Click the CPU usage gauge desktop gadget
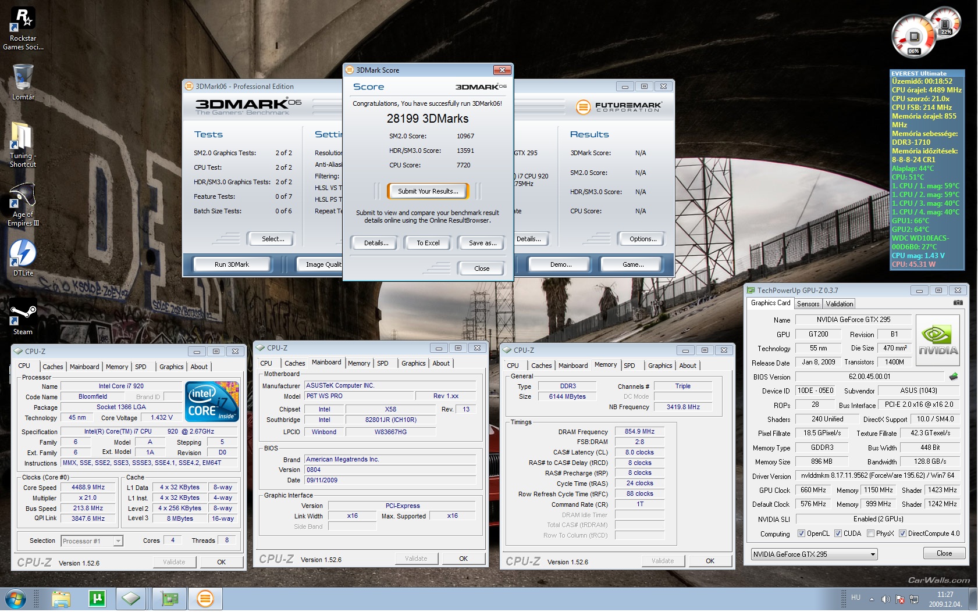Image resolution: width=978 pixels, height=612 pixels. pos(913,38)
